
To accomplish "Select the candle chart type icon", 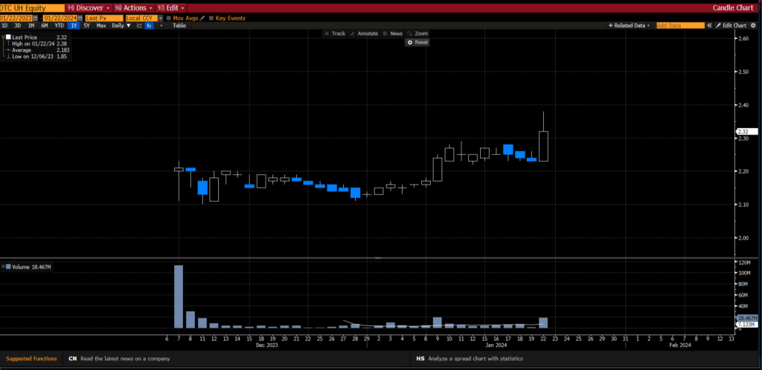I will 149,25.
